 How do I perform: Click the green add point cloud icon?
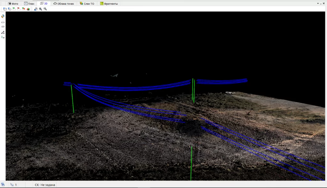pos(14,9)
